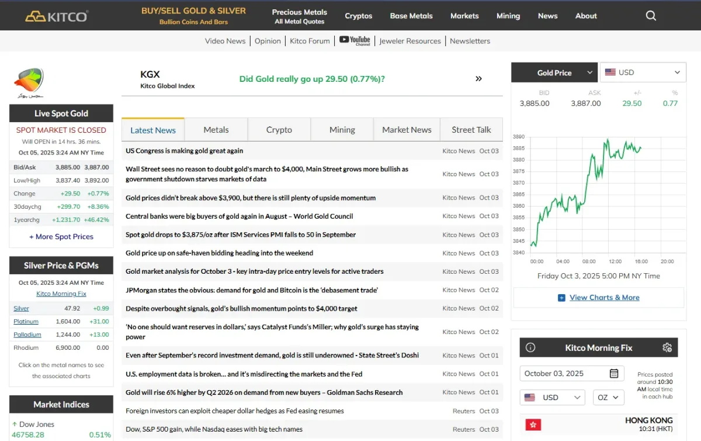Open the Platinum price chart link
The width and height of the screenshot is (701, 441).
coord(26,322)
